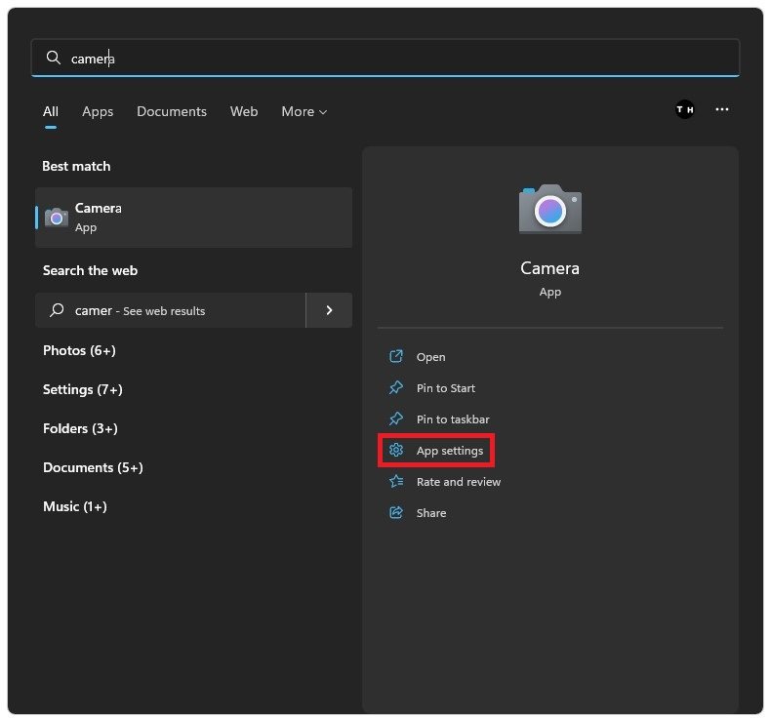The width and height of the screenshot is (770, 718).
Task: Expand the Settings (7+) results group
Action: point(83,389)
